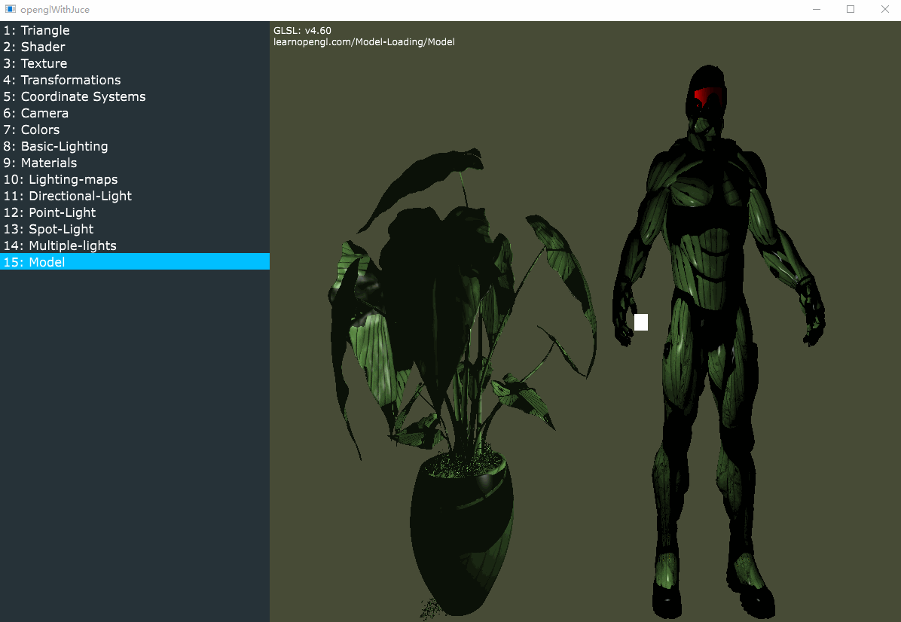The height and width of the screenshot is (622, 901).
Task: Select the '7: Colors' row
Action: [x=134, y=130]
